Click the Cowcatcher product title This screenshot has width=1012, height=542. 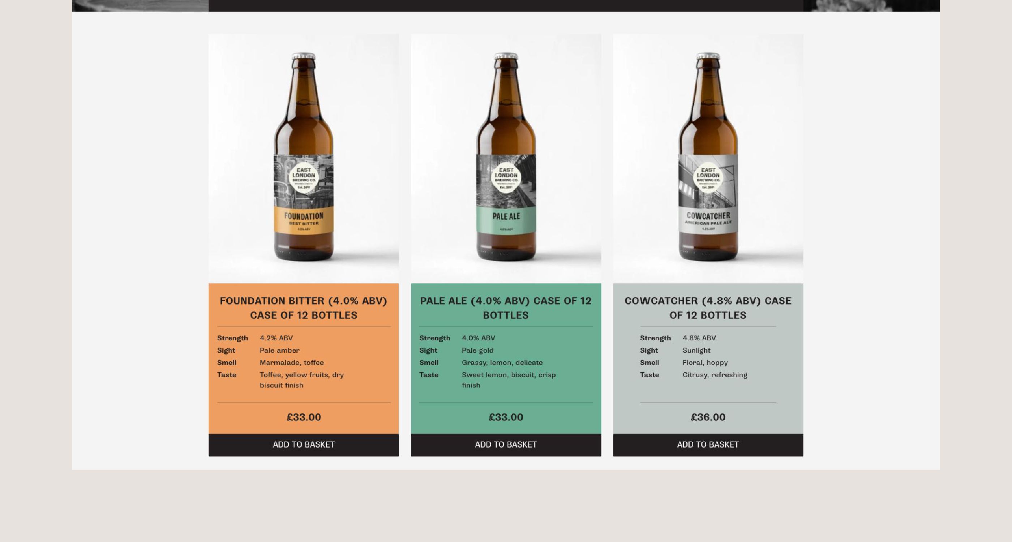[708, 308]
